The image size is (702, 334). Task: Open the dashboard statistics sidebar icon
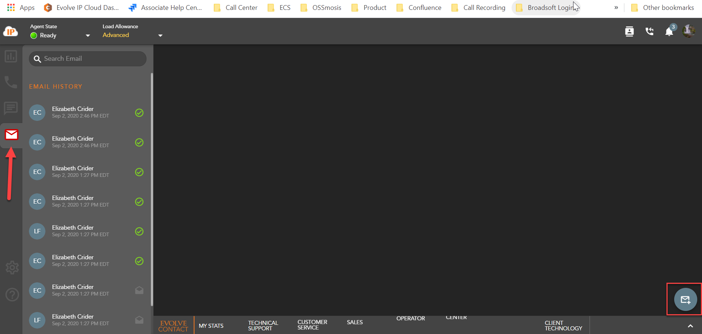click(11, 56)
